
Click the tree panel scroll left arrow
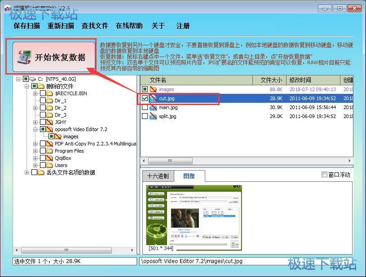pos(17,250)
